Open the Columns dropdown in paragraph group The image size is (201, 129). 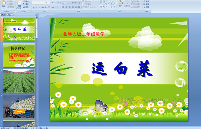[x=80, y=7]
